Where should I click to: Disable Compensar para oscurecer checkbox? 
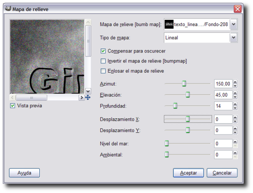(103, 51)
